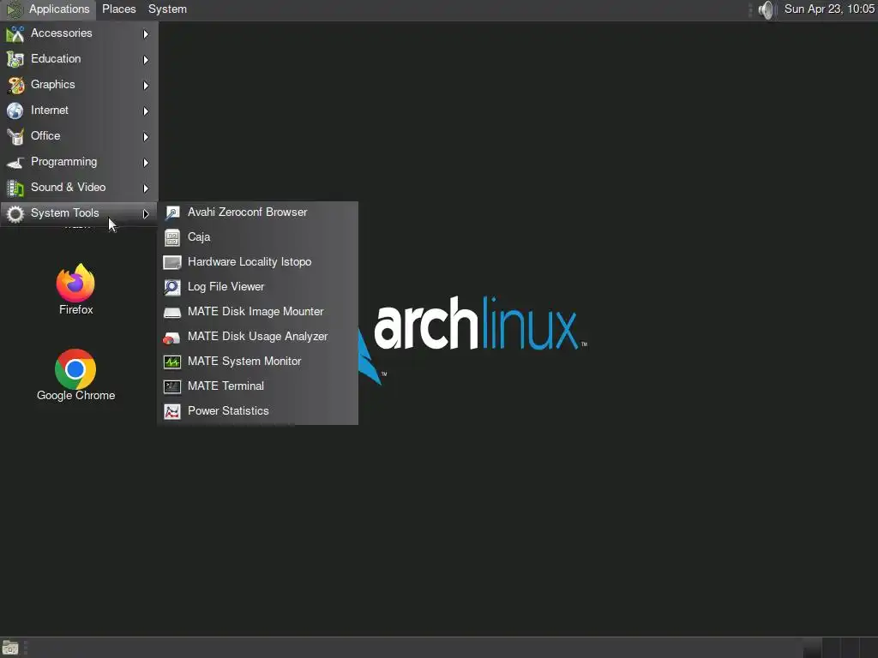Click the show desktop icon in bottom panel
The height and width of the screenshot is (658, 878).
[10, 648]
